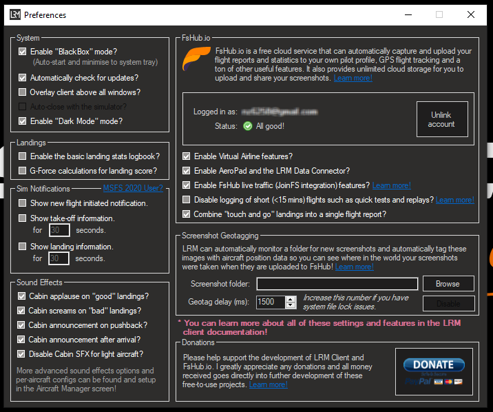
Task: Click the Logged in as email text
Action: pyautogui.click(x=279, y=112)
